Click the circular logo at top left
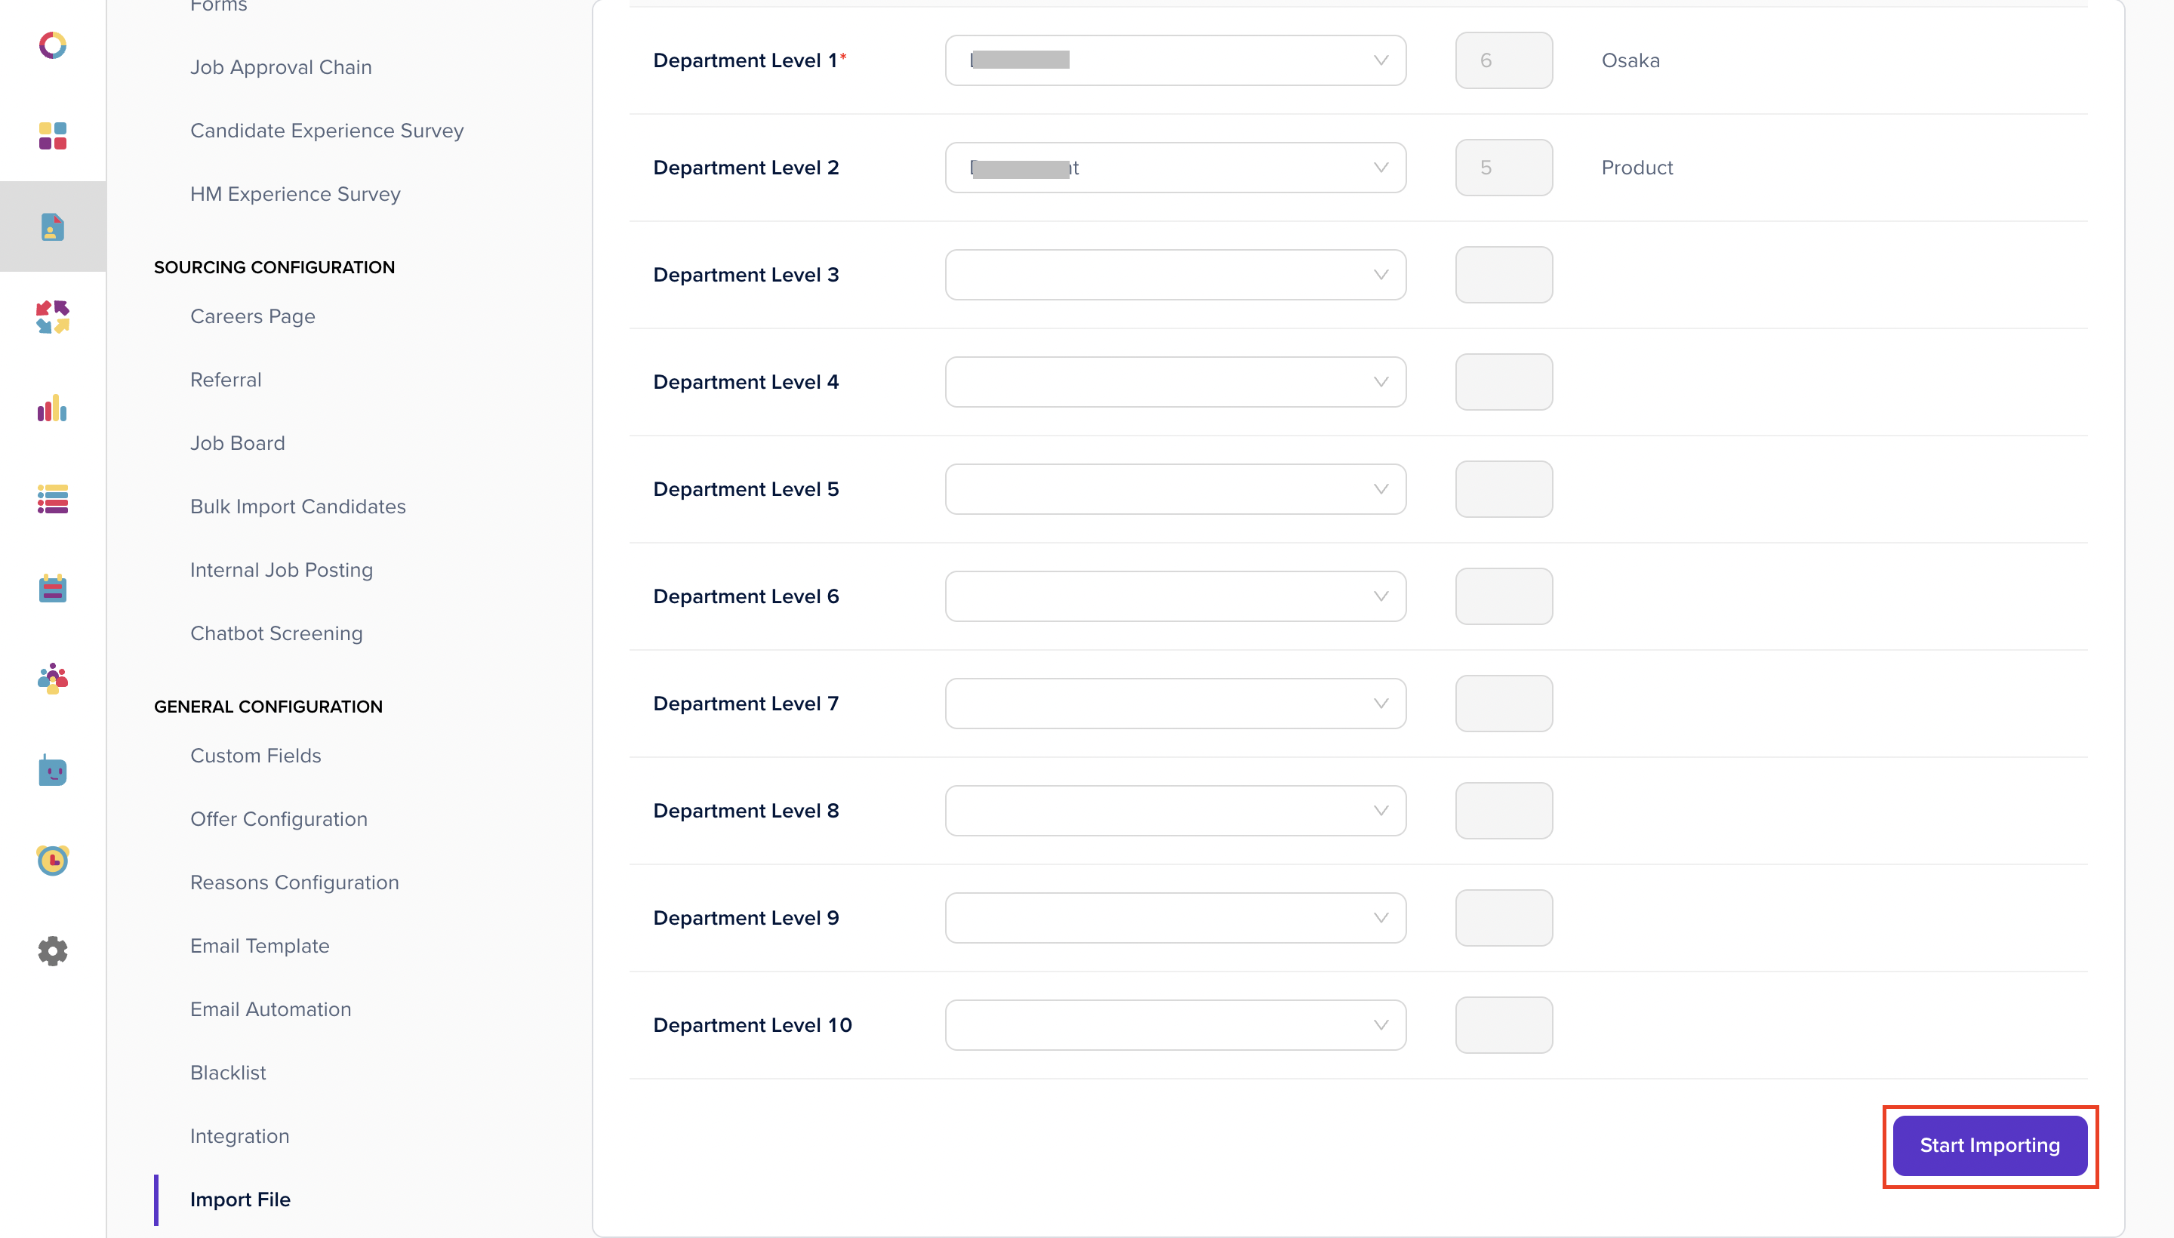Viewport: 2174px width, 1238px height. (x=53, y=45)
